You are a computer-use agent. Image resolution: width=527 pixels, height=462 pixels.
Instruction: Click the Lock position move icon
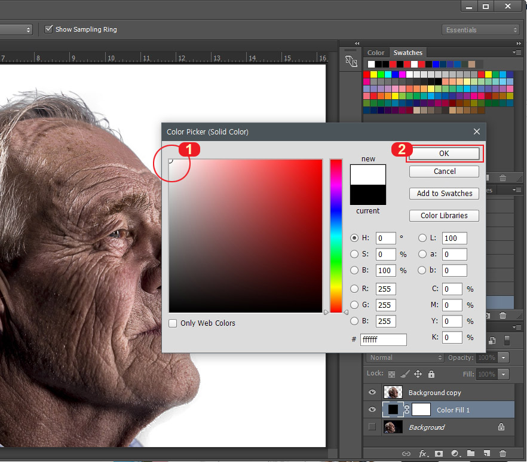tap(418, 374)
